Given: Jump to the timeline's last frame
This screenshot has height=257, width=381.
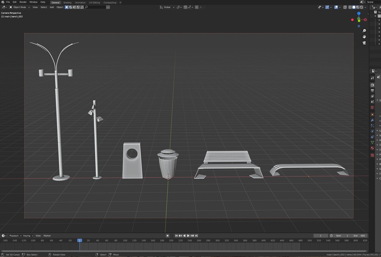Looking at the screenshot, I should click(196, 236).
